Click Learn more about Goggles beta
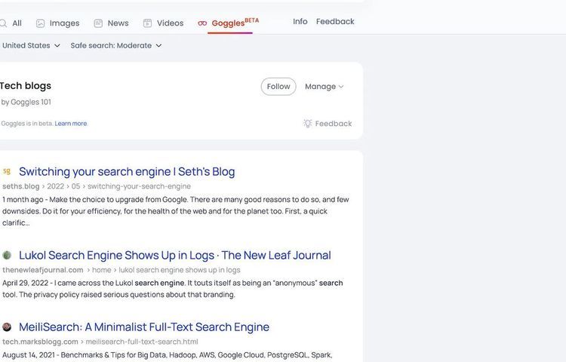The image size is (566, 362). click(x=71, y=124)
